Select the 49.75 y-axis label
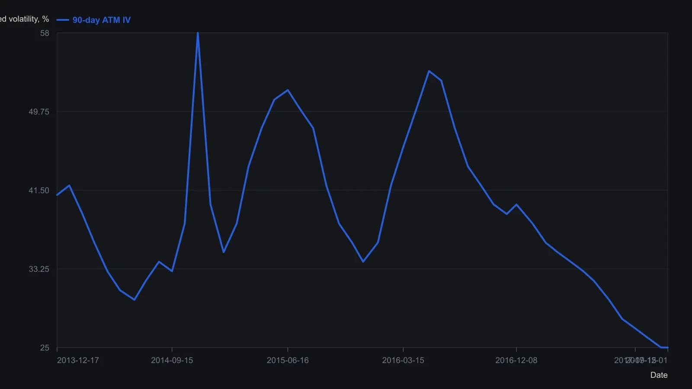This screenshot has height=389, width=692. (x=39, y=112)
